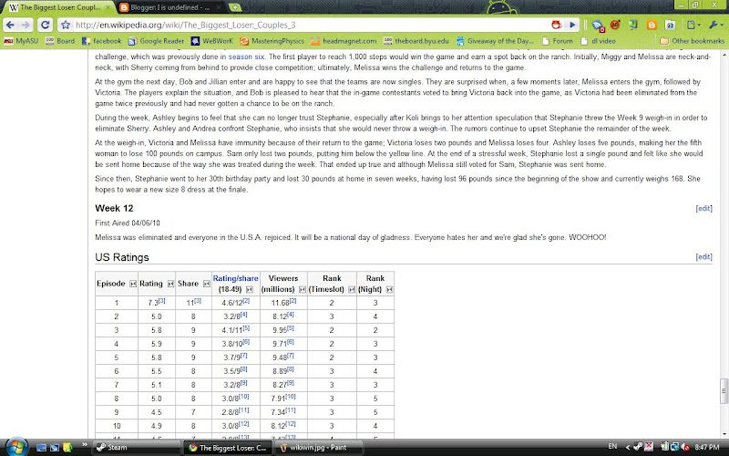Sort table by Share column

point(207,284)
